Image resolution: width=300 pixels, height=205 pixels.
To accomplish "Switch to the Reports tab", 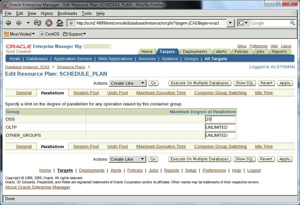I will tap(279, 51).
